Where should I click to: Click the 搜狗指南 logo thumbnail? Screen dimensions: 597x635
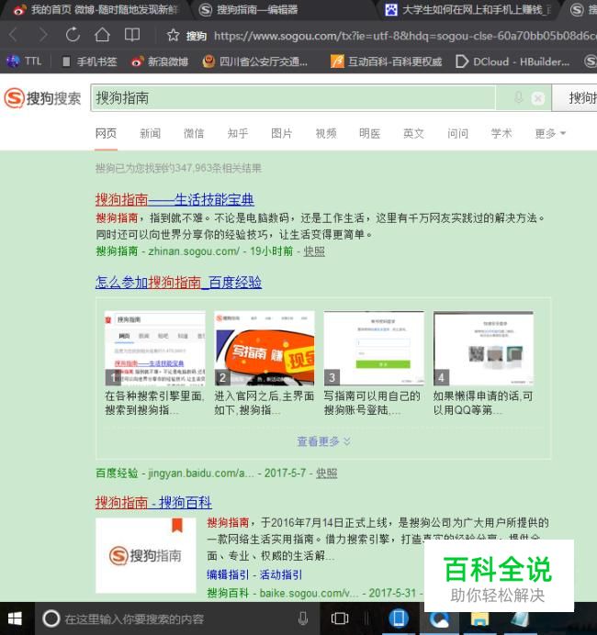146,555
